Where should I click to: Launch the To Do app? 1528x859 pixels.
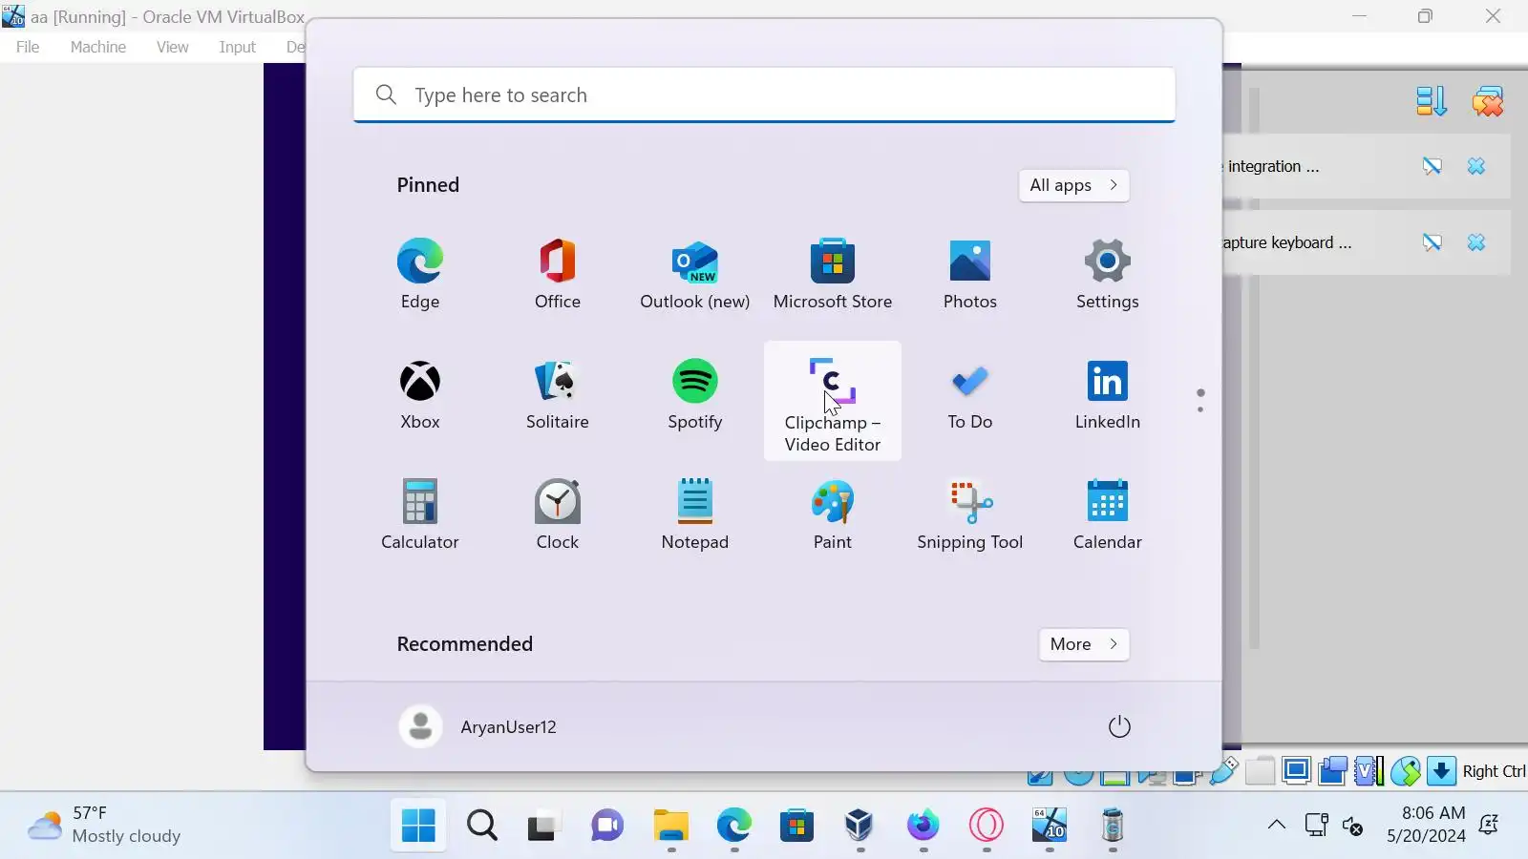pos(970,395)
